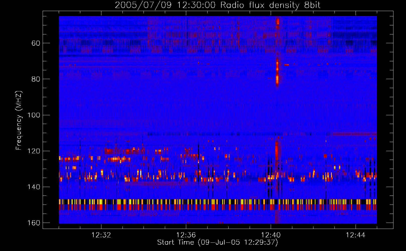Click the 60 frequency tick label
The width and height of the screenshot is (406, 251).
click(36, 43)
